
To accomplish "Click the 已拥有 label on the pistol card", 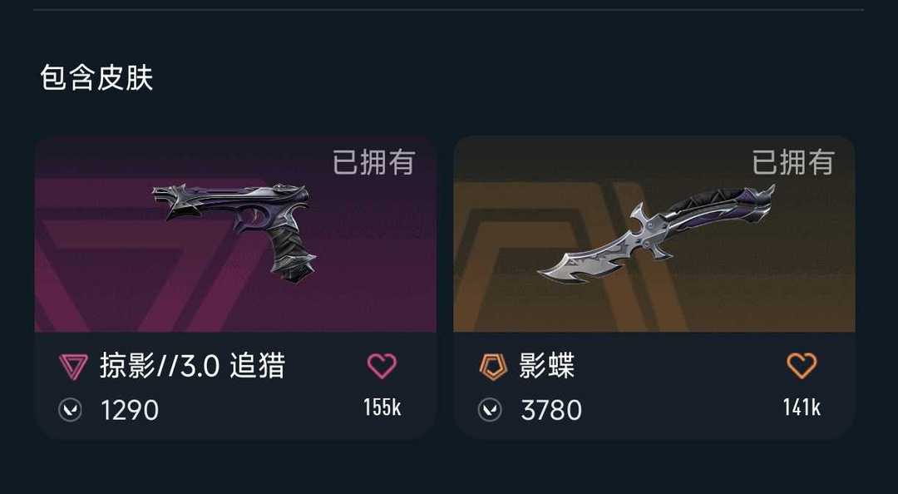I will coord(374,162).
